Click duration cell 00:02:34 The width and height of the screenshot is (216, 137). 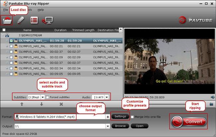56,68
